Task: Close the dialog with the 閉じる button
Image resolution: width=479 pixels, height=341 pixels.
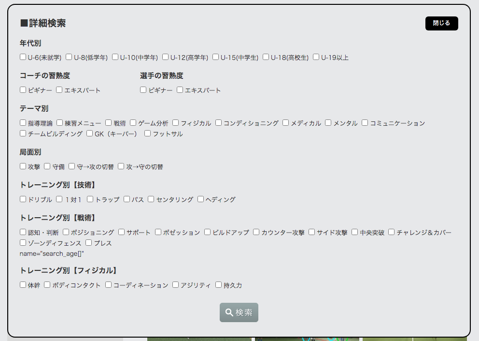Action: 441,23
